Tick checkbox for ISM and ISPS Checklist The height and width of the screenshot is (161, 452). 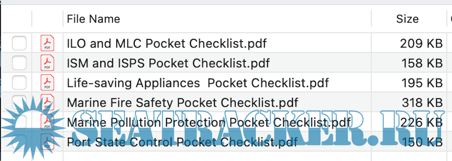(19, 63)
